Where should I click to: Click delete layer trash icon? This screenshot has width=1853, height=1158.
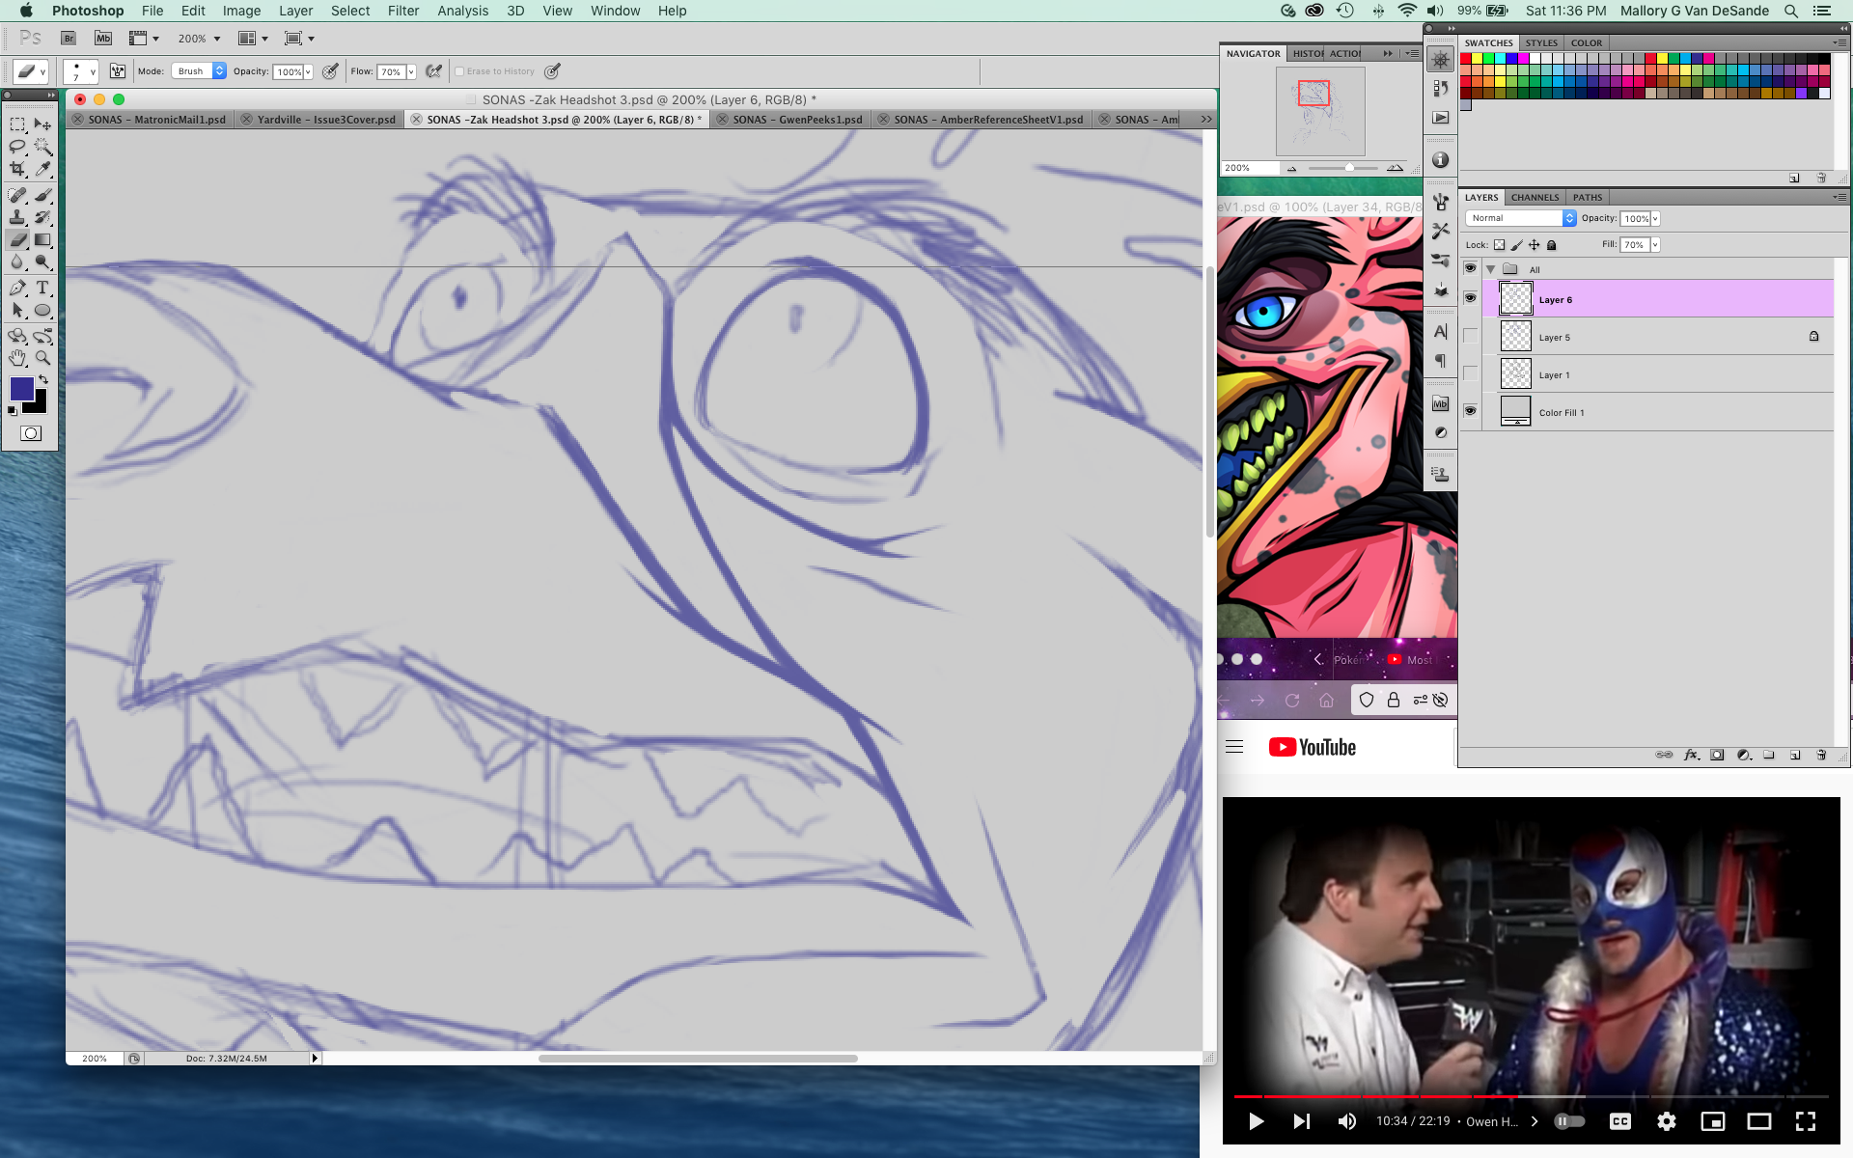click(1821, 755)
